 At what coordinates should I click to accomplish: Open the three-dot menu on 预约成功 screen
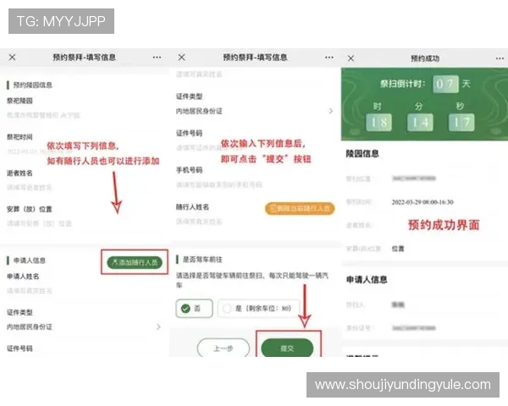[500, 58]
